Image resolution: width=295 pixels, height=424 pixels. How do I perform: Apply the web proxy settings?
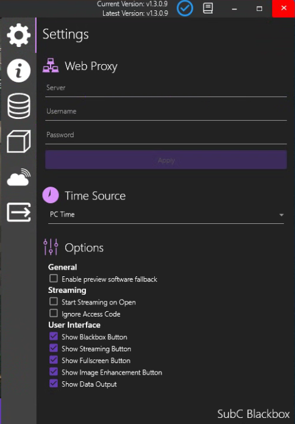coord(166,160)
